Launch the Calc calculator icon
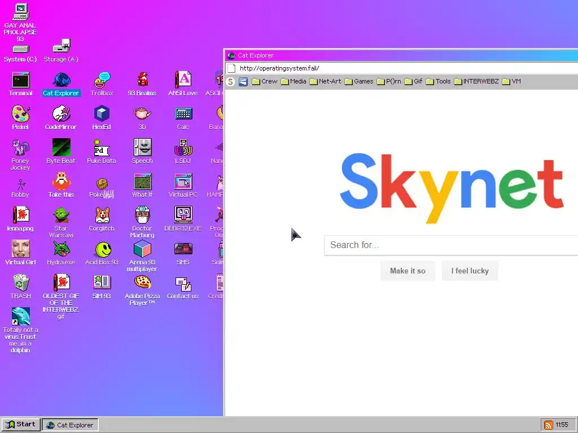The height and width of the screenshot is (433, 578). pos(183,118)
